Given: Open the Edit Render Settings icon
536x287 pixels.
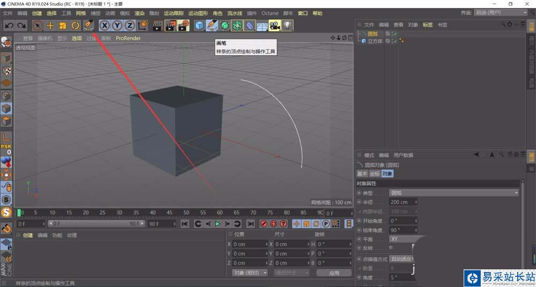Looking at the screenshot, I should [x=183, y=25].
